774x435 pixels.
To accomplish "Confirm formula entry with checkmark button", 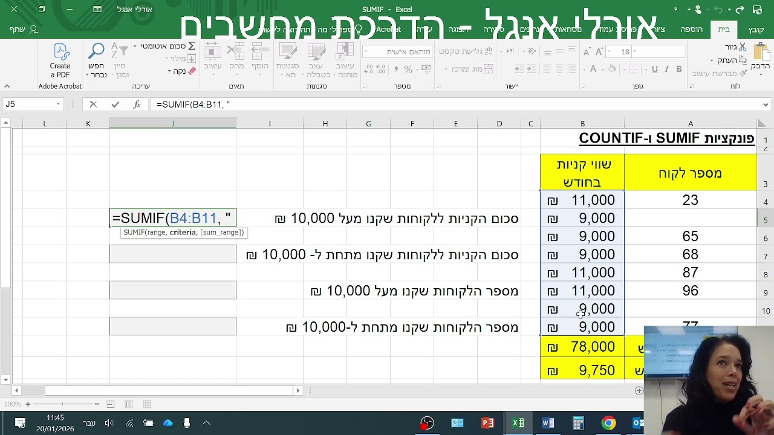I will (x=115, y=105).
